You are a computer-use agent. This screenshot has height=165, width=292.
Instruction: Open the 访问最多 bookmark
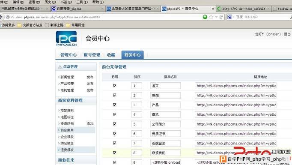[x=7, y=25]
